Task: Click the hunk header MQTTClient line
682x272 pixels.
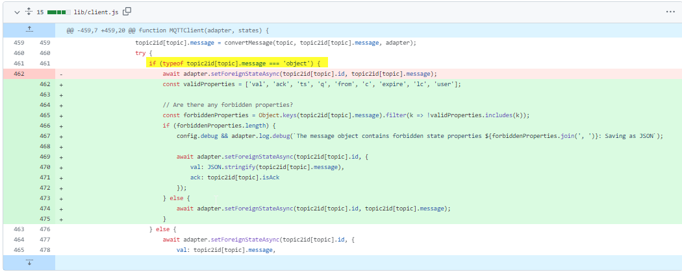Action: point(167,30)
